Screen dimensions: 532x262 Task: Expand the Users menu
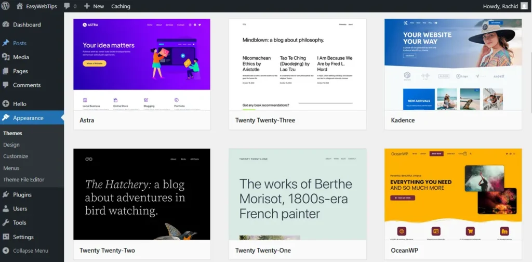click(x=20, y=208)
